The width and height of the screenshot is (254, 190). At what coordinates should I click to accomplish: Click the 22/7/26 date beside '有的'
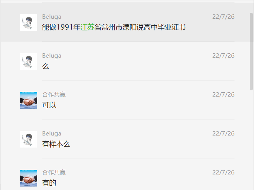pyautogui.click(x=224, y=172)
